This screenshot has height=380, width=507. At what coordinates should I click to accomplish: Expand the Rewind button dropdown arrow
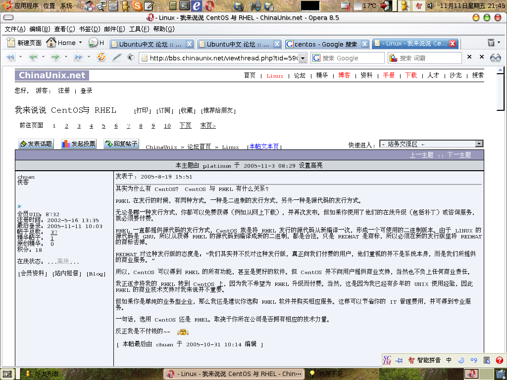click(21, 57)
